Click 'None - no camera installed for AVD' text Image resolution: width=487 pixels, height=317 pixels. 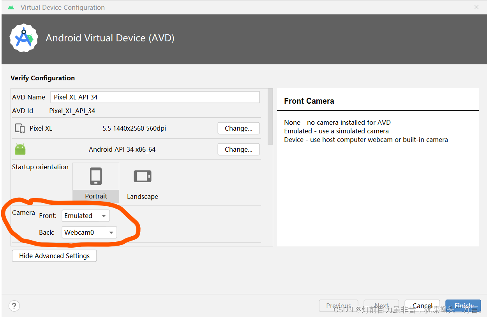point(337,122)
